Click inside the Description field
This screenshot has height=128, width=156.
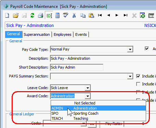(x=103, y=58)
